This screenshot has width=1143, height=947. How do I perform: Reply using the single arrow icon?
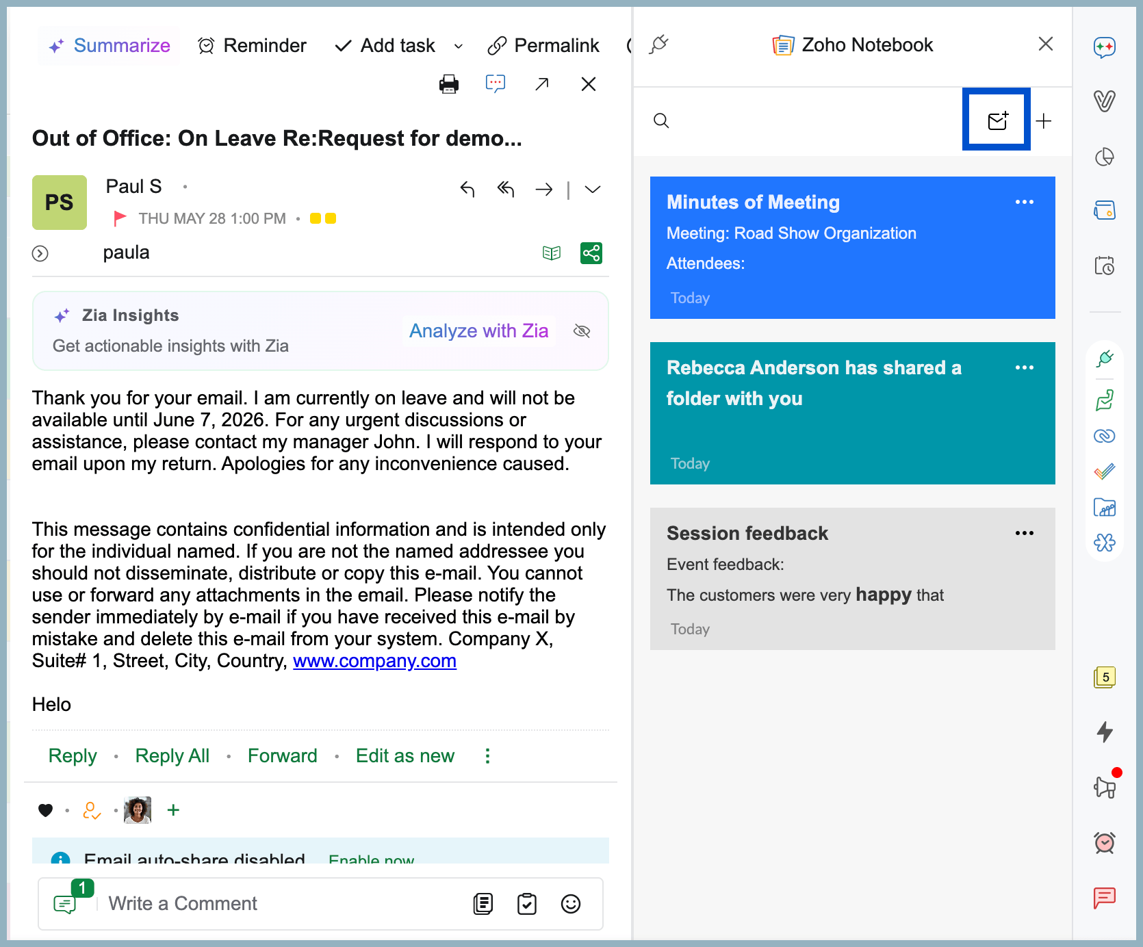[x=467, y=190]
